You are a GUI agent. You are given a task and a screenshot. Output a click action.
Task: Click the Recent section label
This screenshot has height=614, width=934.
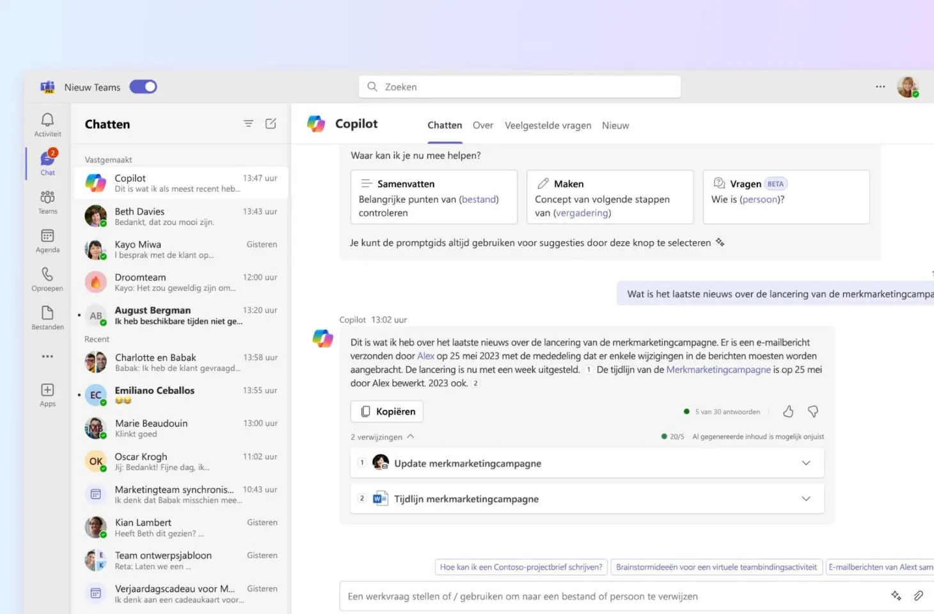click(97, 339)
